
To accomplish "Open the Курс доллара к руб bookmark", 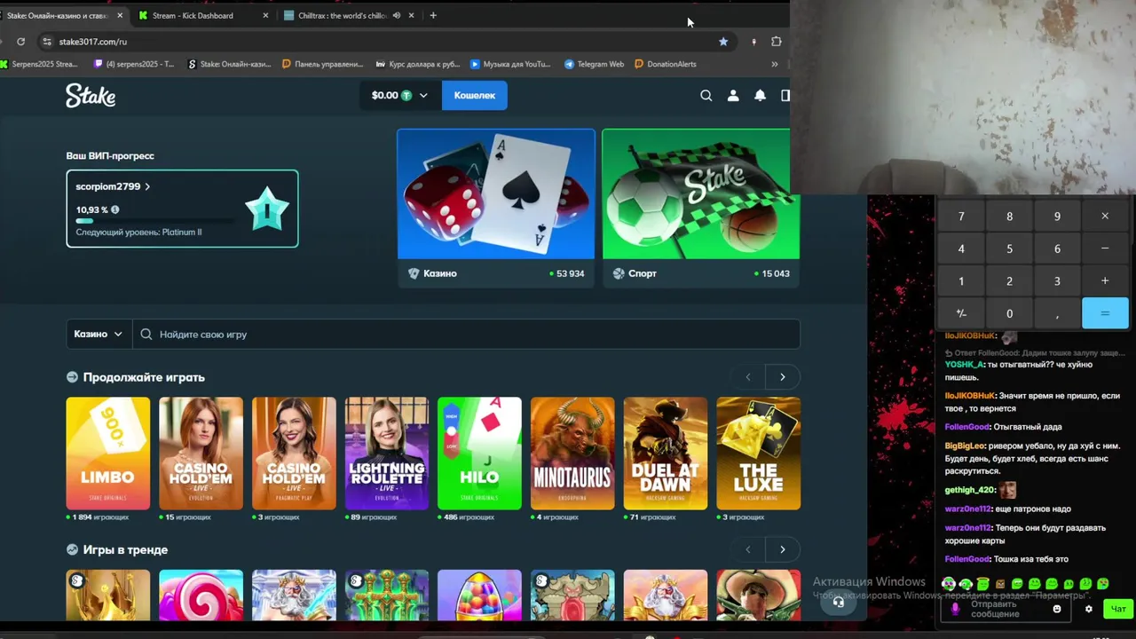I will pos(418,64).
